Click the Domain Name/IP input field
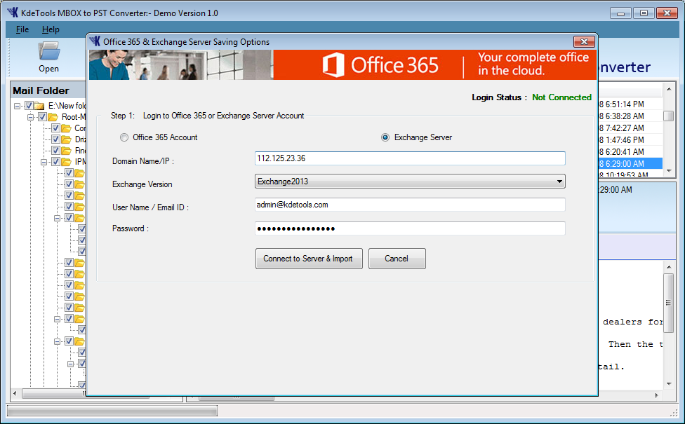The width and height of the screenshot is (685, 424). click(x=410, y=158)
